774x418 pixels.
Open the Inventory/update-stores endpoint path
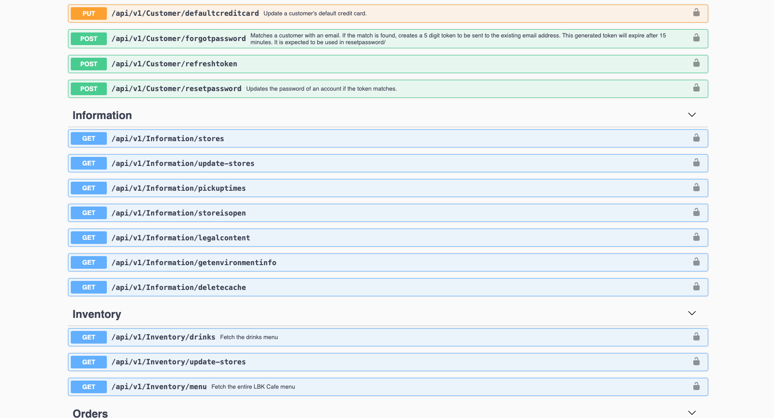tap(179, 362)
